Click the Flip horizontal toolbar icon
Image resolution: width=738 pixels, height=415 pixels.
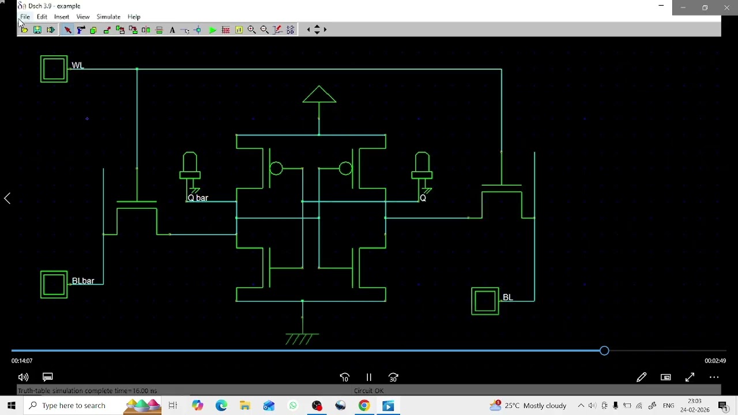point(146,29)
